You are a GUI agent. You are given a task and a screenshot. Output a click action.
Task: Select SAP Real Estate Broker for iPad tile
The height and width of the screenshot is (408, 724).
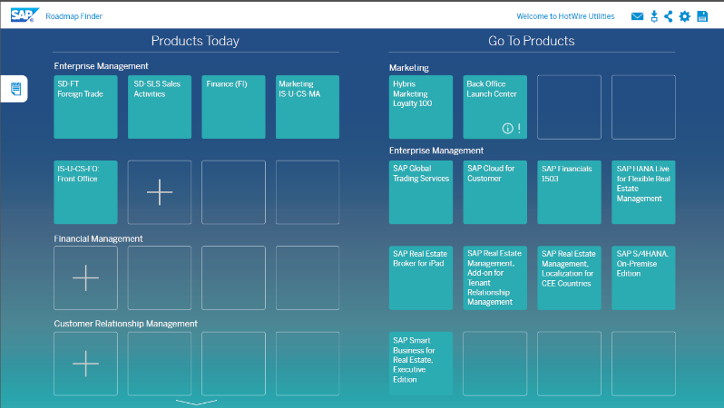pos(421,277)
